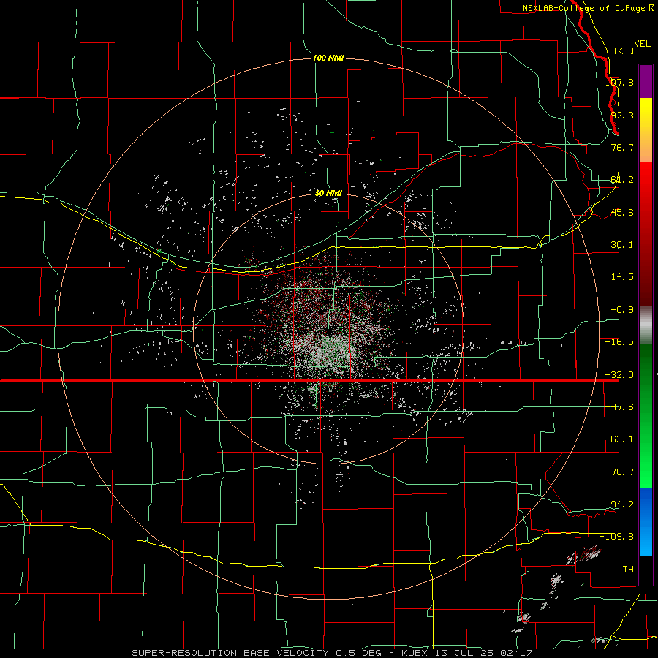This screenshot has height=658, width=658.
Task: Click the 30.1 velocity scale value
Action: click(x=622, y=245)
